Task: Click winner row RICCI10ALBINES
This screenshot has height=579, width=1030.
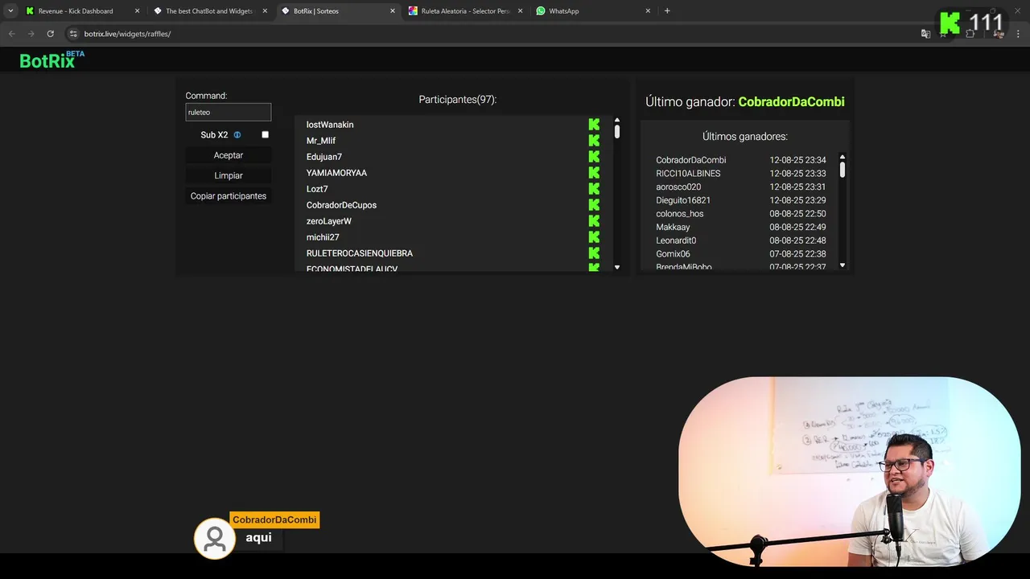Action: [x=741, y=174]
